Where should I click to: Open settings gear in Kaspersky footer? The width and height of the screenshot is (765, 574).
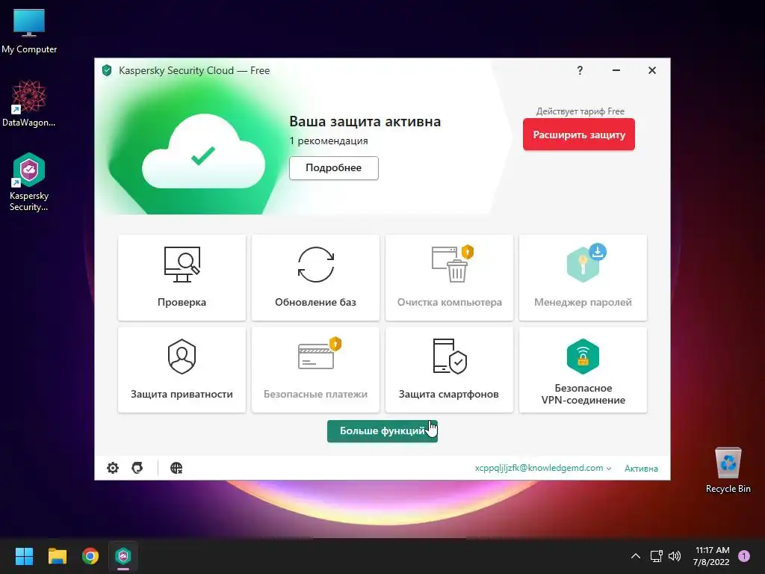[113, 468]
